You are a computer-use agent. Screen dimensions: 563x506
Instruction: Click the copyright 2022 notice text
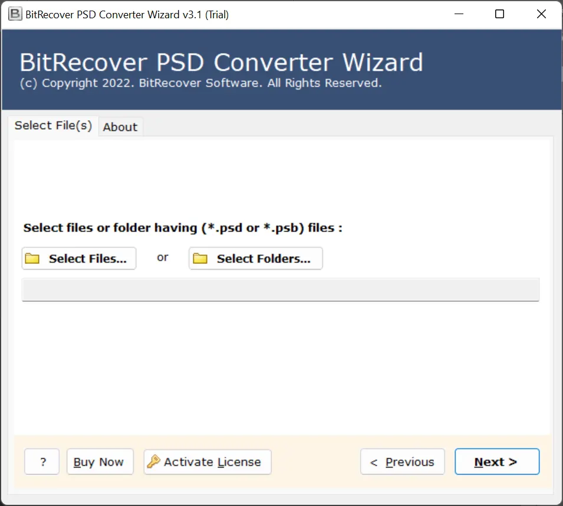click(200, 84)
